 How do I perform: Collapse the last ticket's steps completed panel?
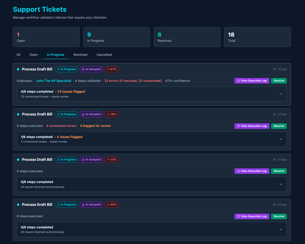point(280,229)
